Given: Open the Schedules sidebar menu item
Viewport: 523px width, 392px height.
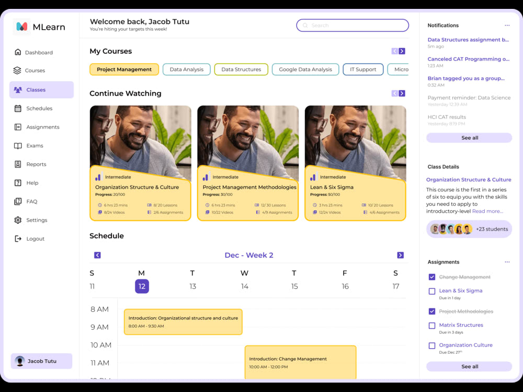Looking at the screenshot, I should 41,108.
